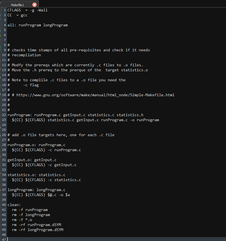Screen dimensions: 226x241
Task: Close the Makefile1 tab
Action: click(35, 4)
